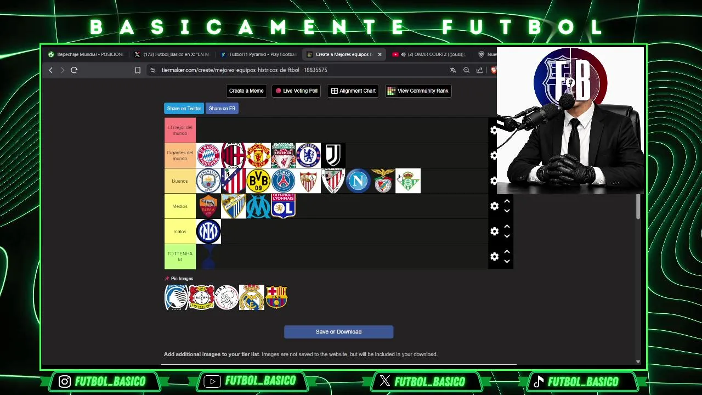Open settings gear for malos tier
The width and height of the screenshot is (702, 395).
tap(494, 232)
